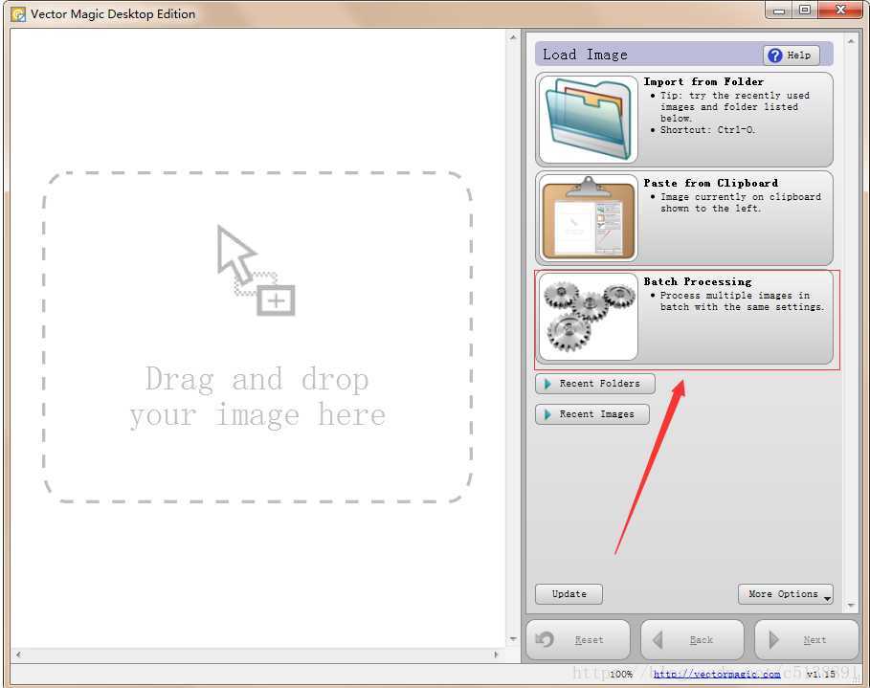Open Help with the question mark button

(792, 55)
